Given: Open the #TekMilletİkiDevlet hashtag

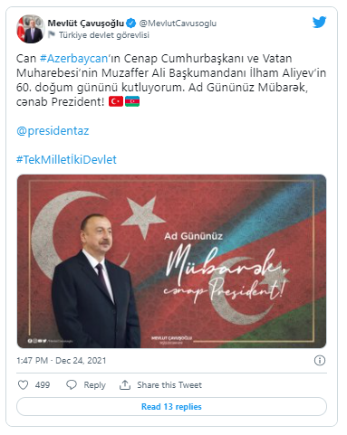Looking at the screenshot, I should pyautogui.click(x=66, y=159).
